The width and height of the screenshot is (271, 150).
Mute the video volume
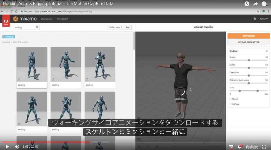(x=17, y=147)
